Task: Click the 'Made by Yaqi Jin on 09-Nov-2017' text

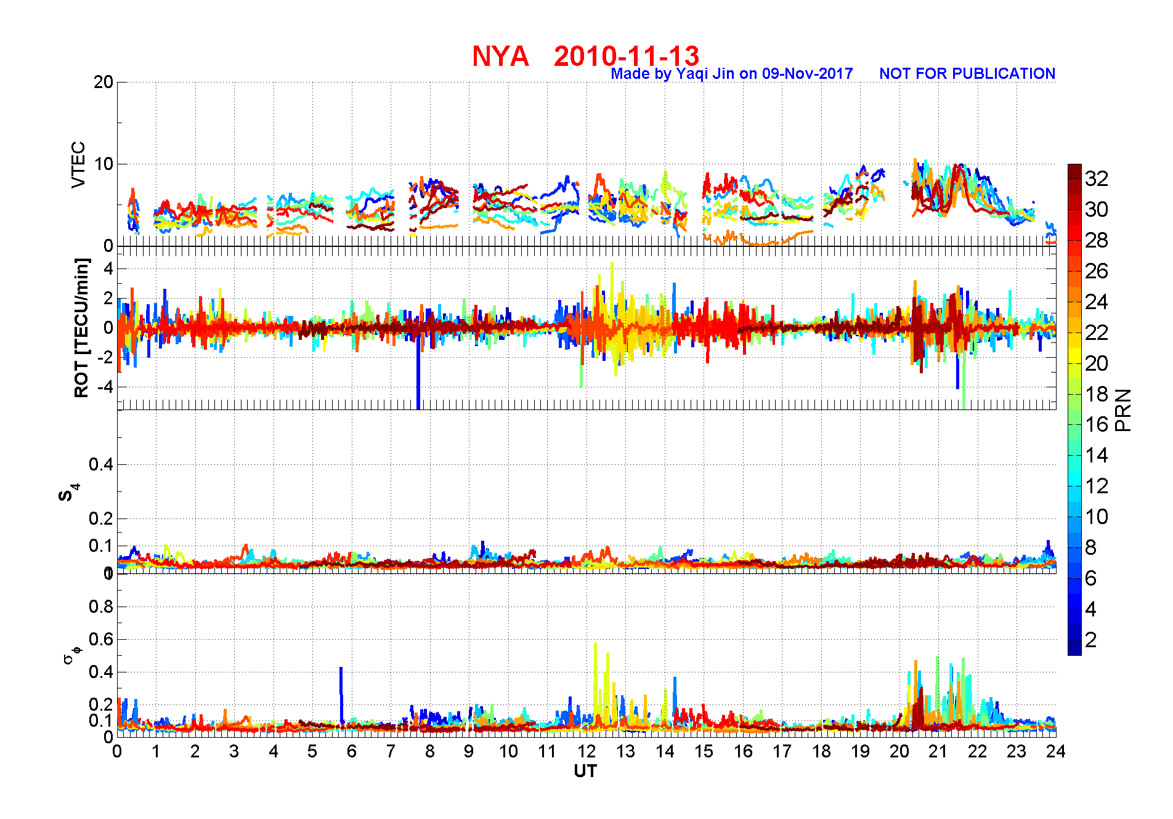Action: pos(732,74)
